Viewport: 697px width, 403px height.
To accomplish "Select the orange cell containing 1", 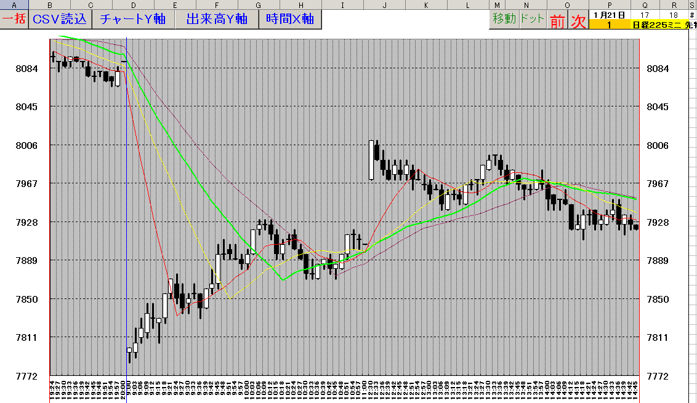I will tap(610, 25).
